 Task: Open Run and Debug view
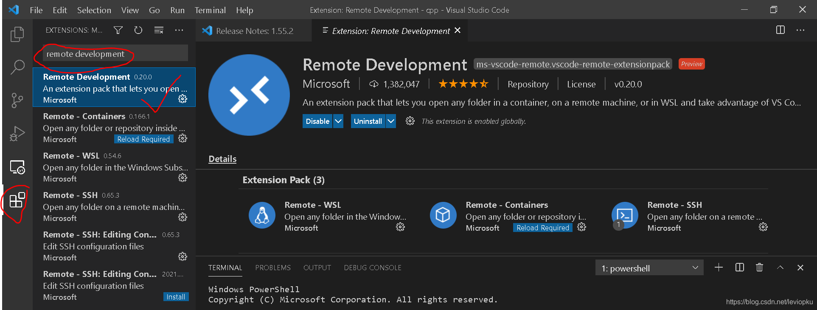click(x=17, y=134)
